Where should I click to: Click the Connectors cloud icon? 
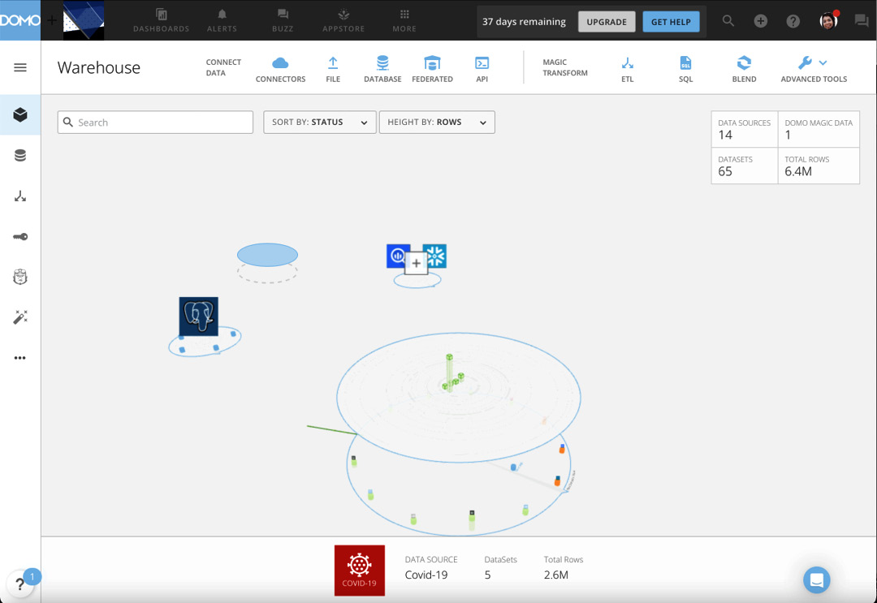point(280,69)
